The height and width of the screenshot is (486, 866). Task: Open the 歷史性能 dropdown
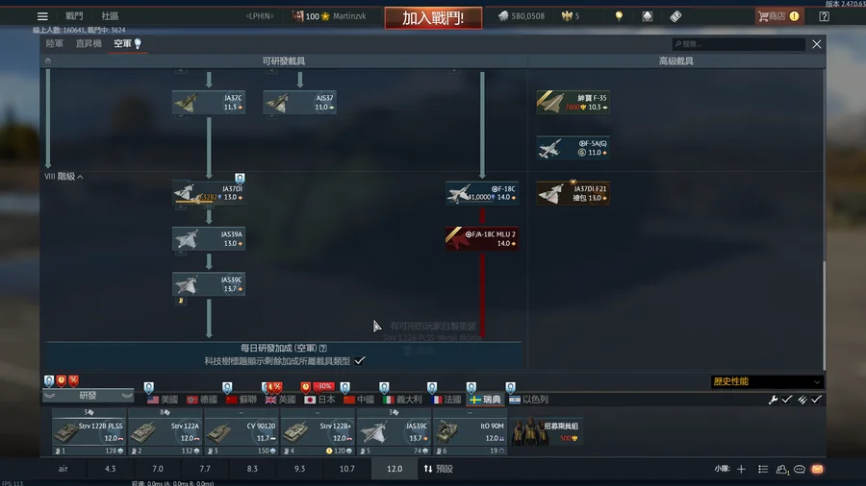pyautogui.click(x=766, y=381)
